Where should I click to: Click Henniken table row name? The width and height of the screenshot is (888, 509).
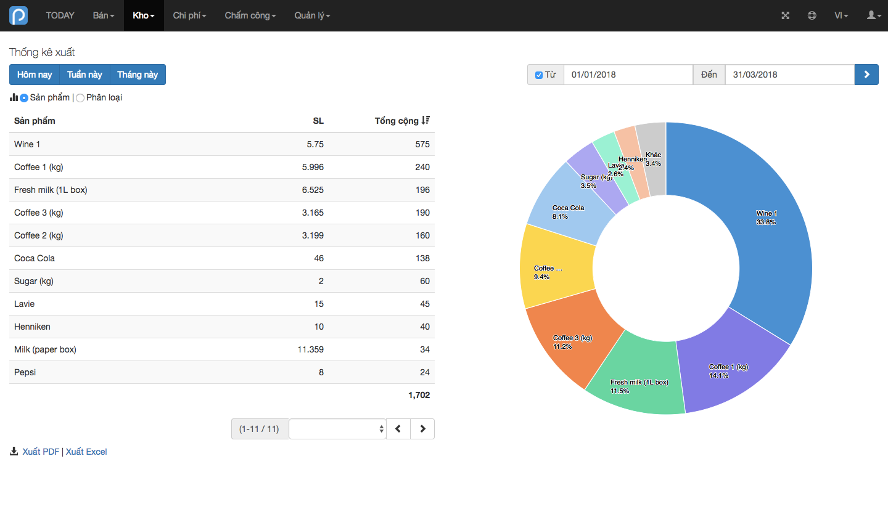(33, 327)
